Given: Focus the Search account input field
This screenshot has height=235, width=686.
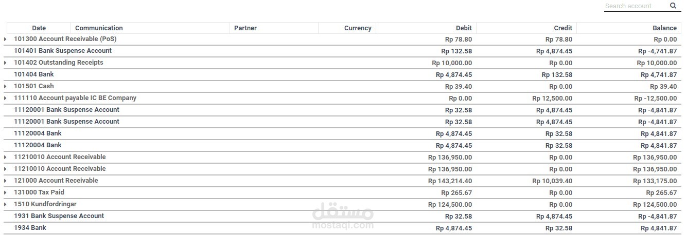Looking at the screenshot, I should [636, 6].
